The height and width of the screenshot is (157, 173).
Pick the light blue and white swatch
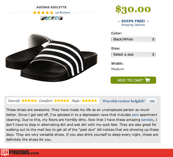click(x=57, y=18)
